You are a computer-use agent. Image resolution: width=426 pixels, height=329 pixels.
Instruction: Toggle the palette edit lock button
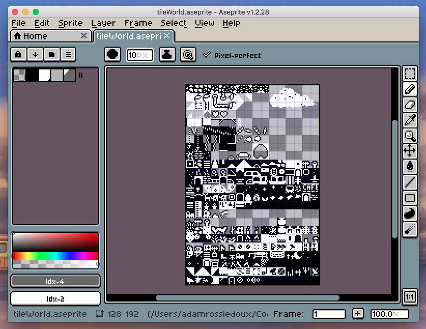(18, 54)
